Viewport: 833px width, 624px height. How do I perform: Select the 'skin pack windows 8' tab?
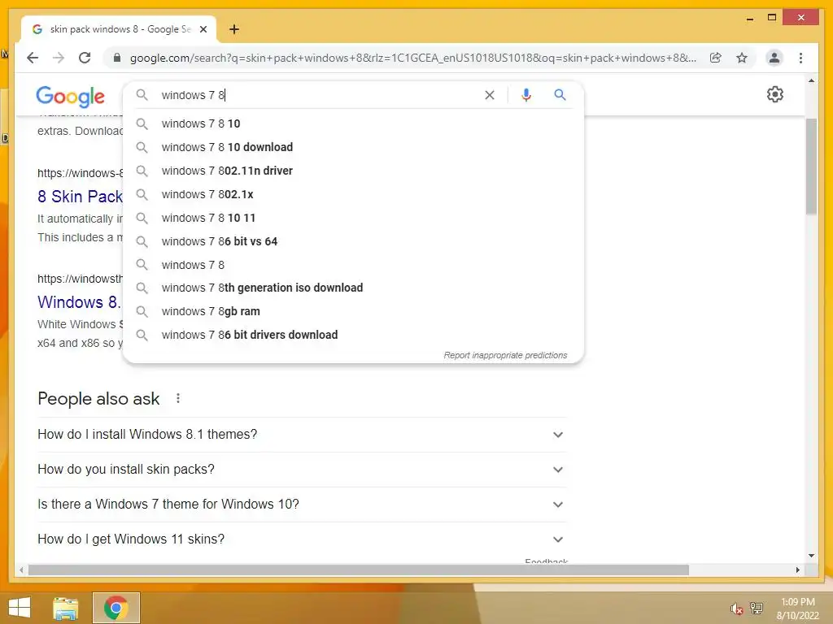coord(119,29)
